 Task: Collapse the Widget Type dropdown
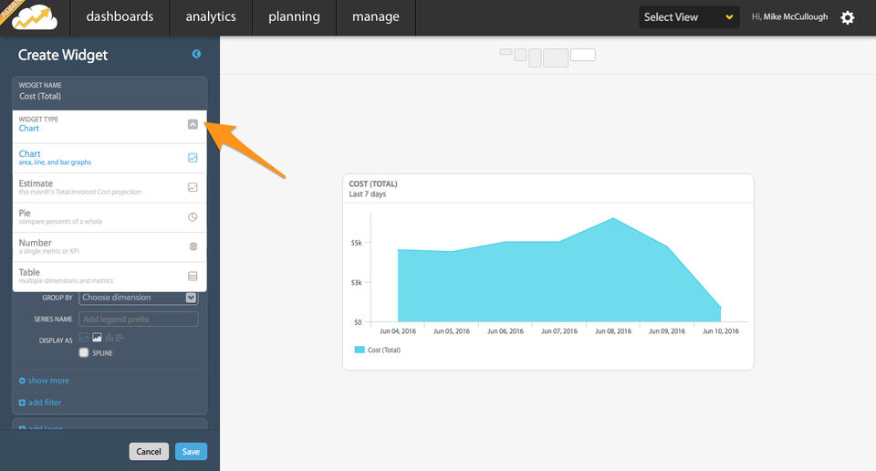(x=193, y=124)
